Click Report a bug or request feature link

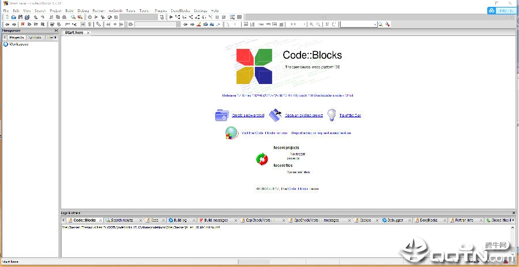point(321,133)
